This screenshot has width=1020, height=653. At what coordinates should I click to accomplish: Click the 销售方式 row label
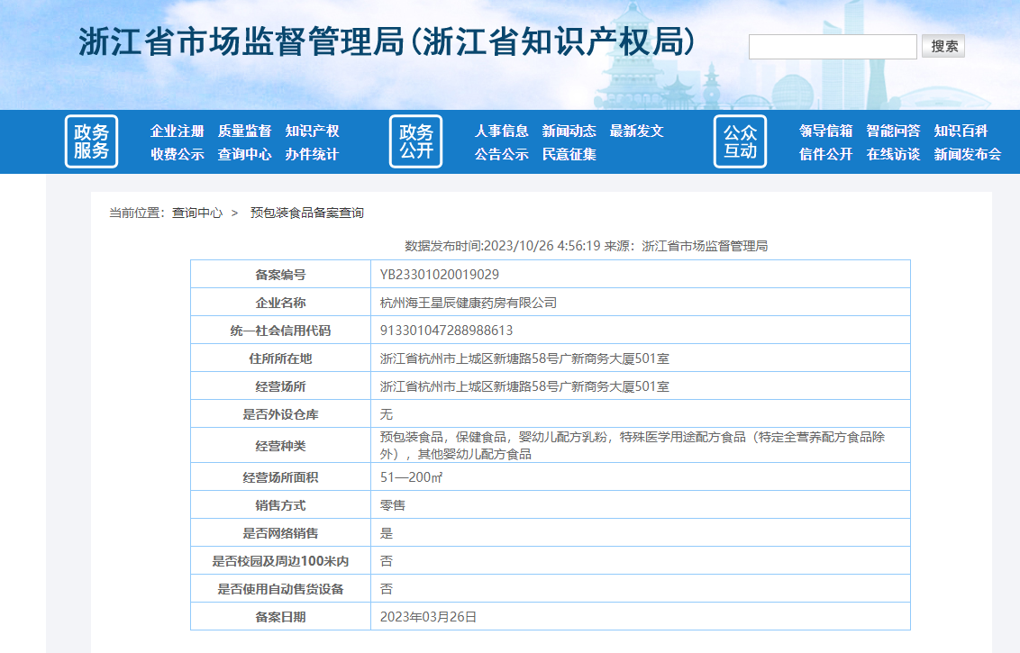280,505
